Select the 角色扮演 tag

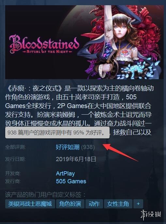click(x=70, y=204)
